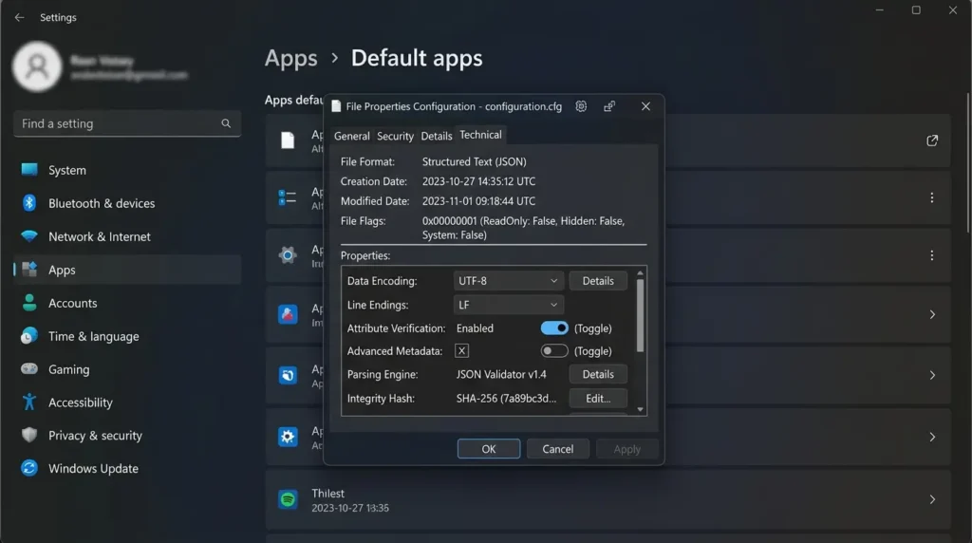Click the blue gear app icon

(x=288, y=437)
